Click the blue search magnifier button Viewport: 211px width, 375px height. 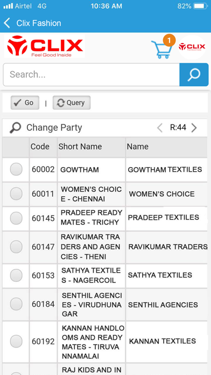click(194, 74)
